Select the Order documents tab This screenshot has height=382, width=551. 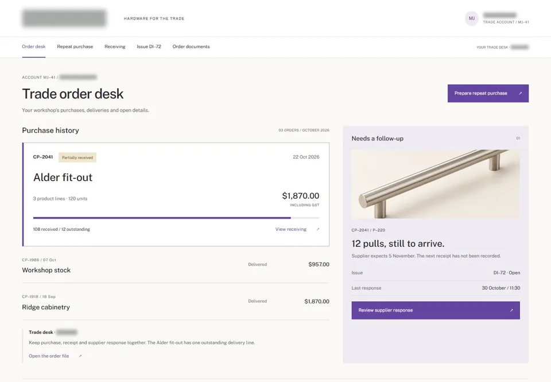tap(191, 46)
